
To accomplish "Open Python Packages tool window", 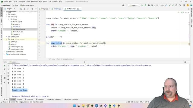I will point(54,99).
